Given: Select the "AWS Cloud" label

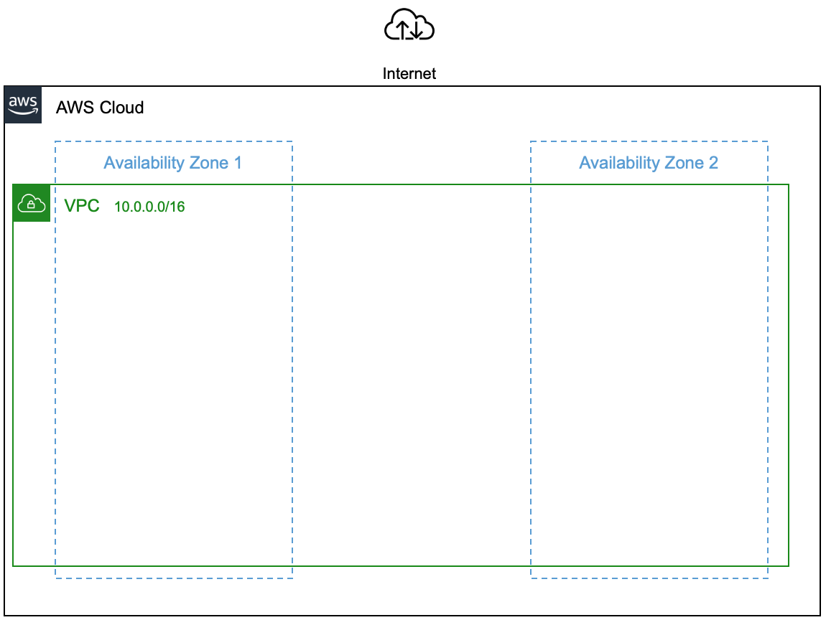Looking at the screenshot, I should click(100, 108).
